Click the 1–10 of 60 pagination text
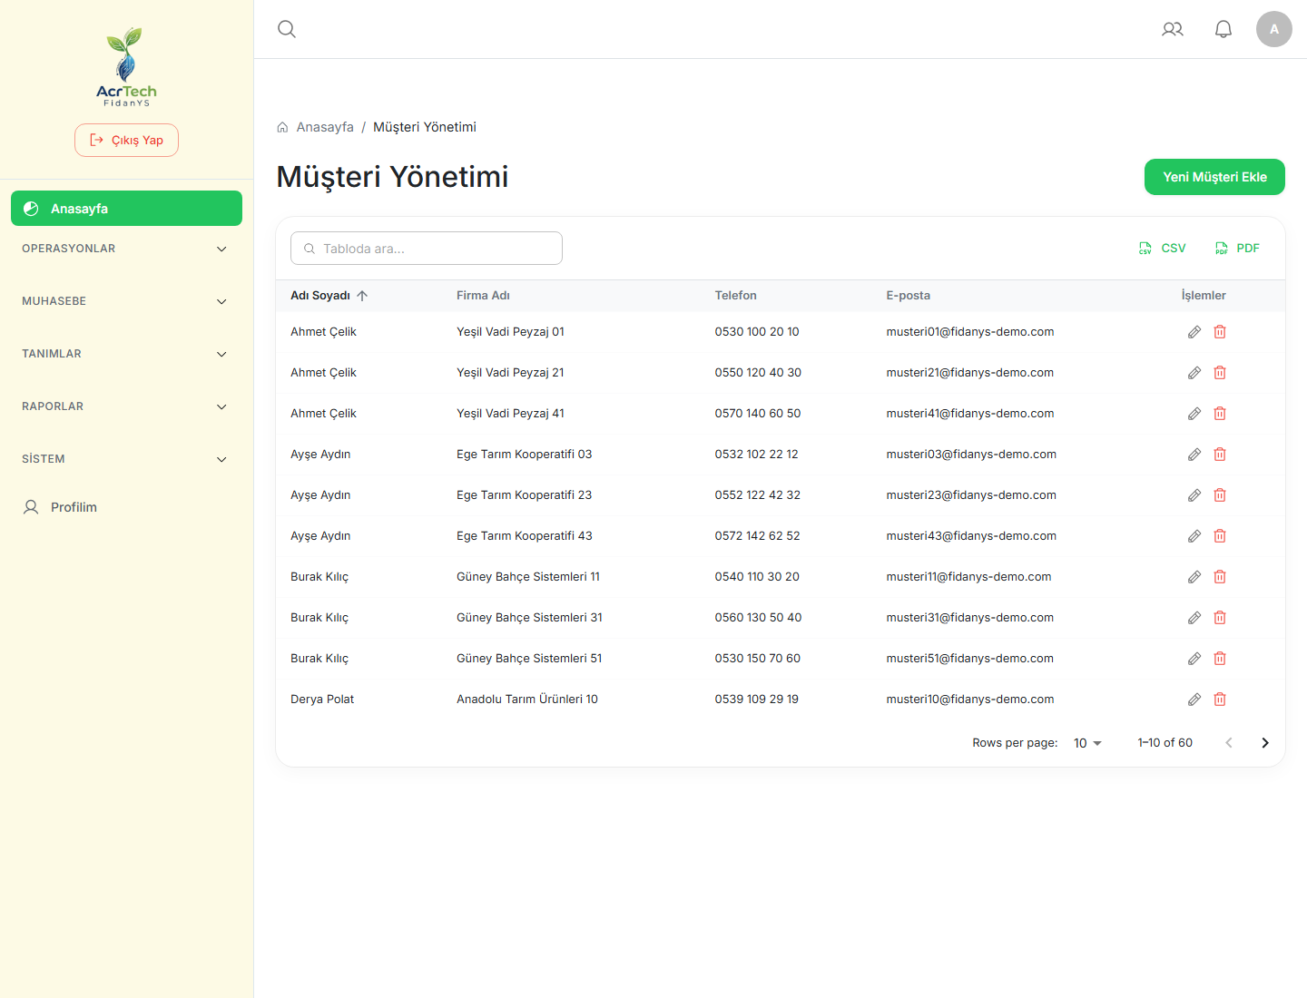1307x998 pixels. click(x=1165, y=743)
